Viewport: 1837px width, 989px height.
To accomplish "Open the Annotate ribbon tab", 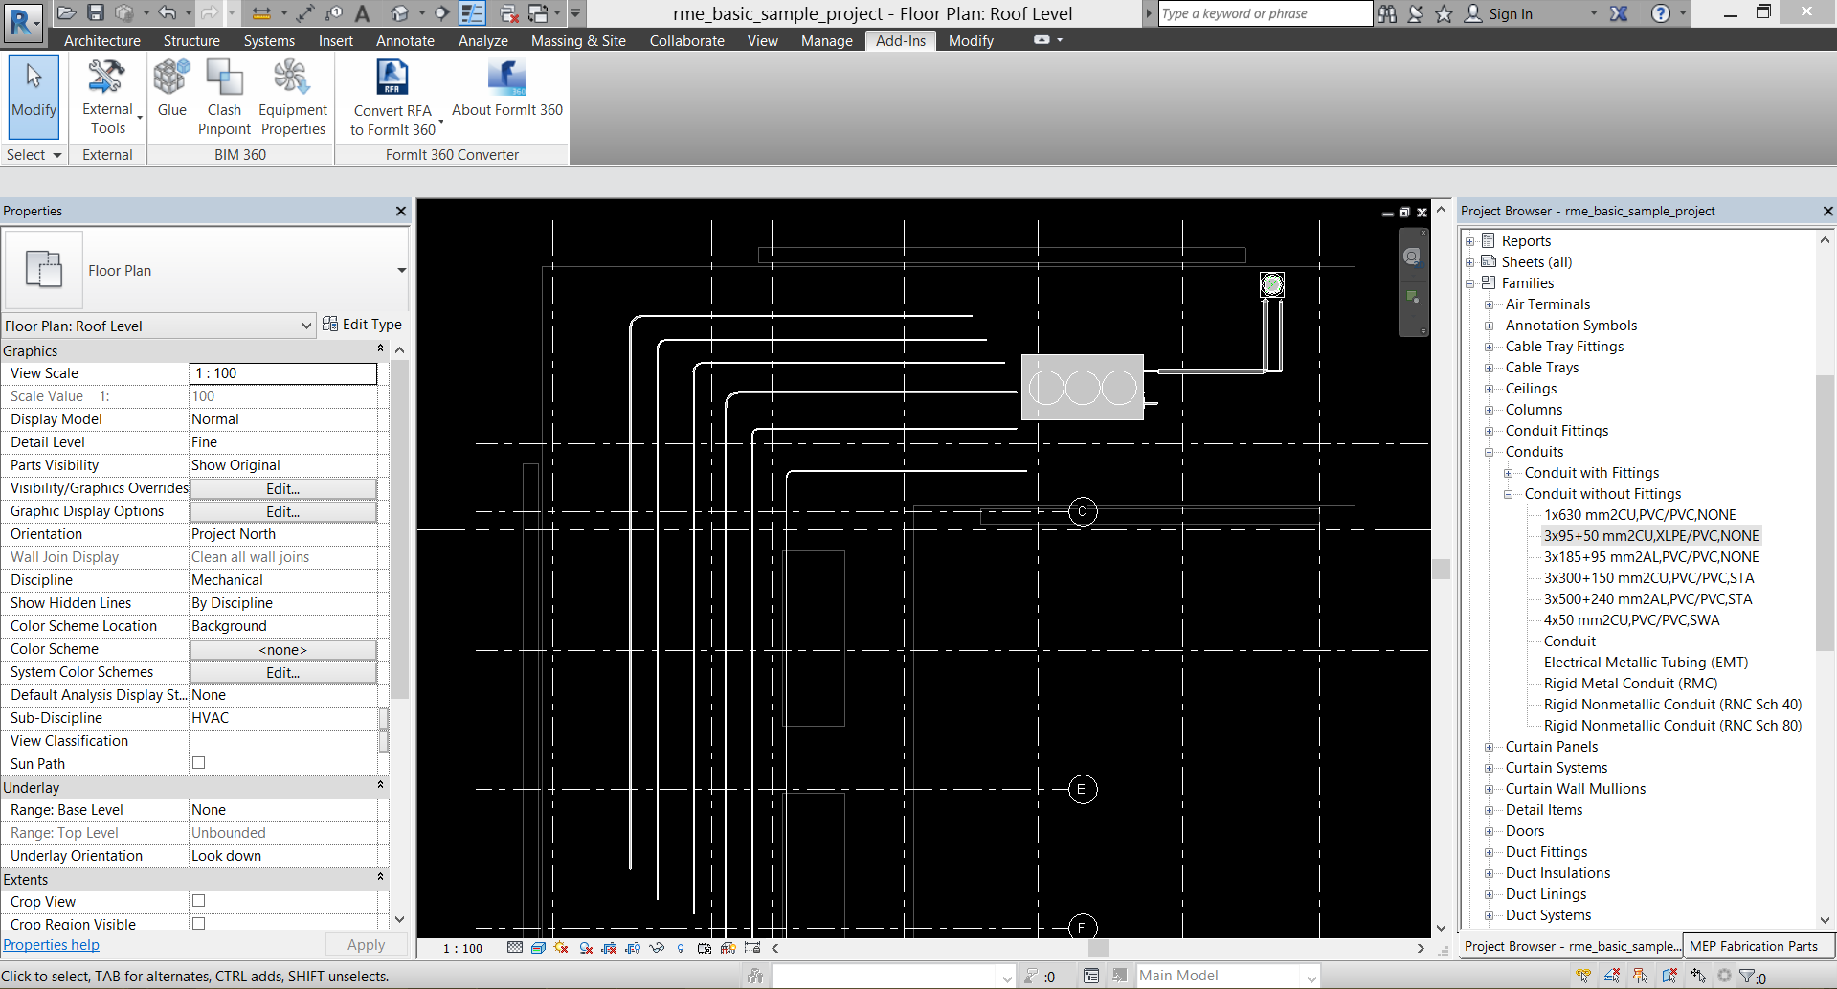I will 405,41.
